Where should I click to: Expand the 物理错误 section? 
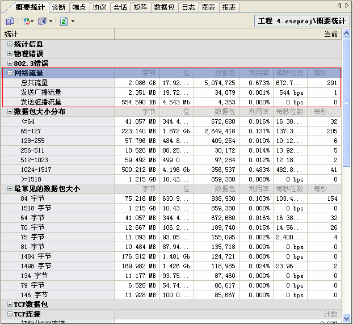coord(10,53)
